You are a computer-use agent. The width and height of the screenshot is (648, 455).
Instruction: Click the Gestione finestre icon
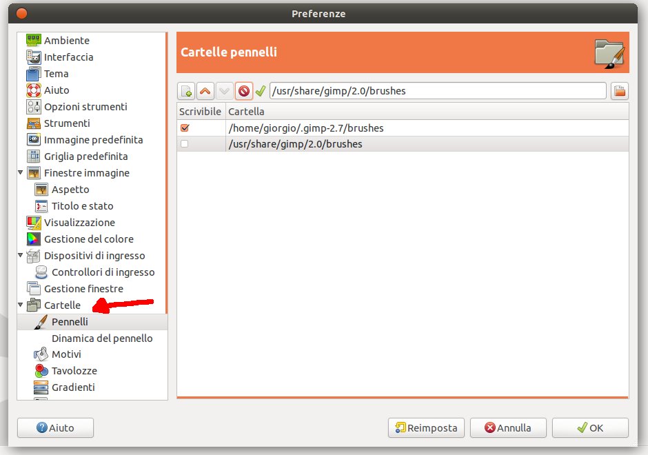tap(34, 288)
